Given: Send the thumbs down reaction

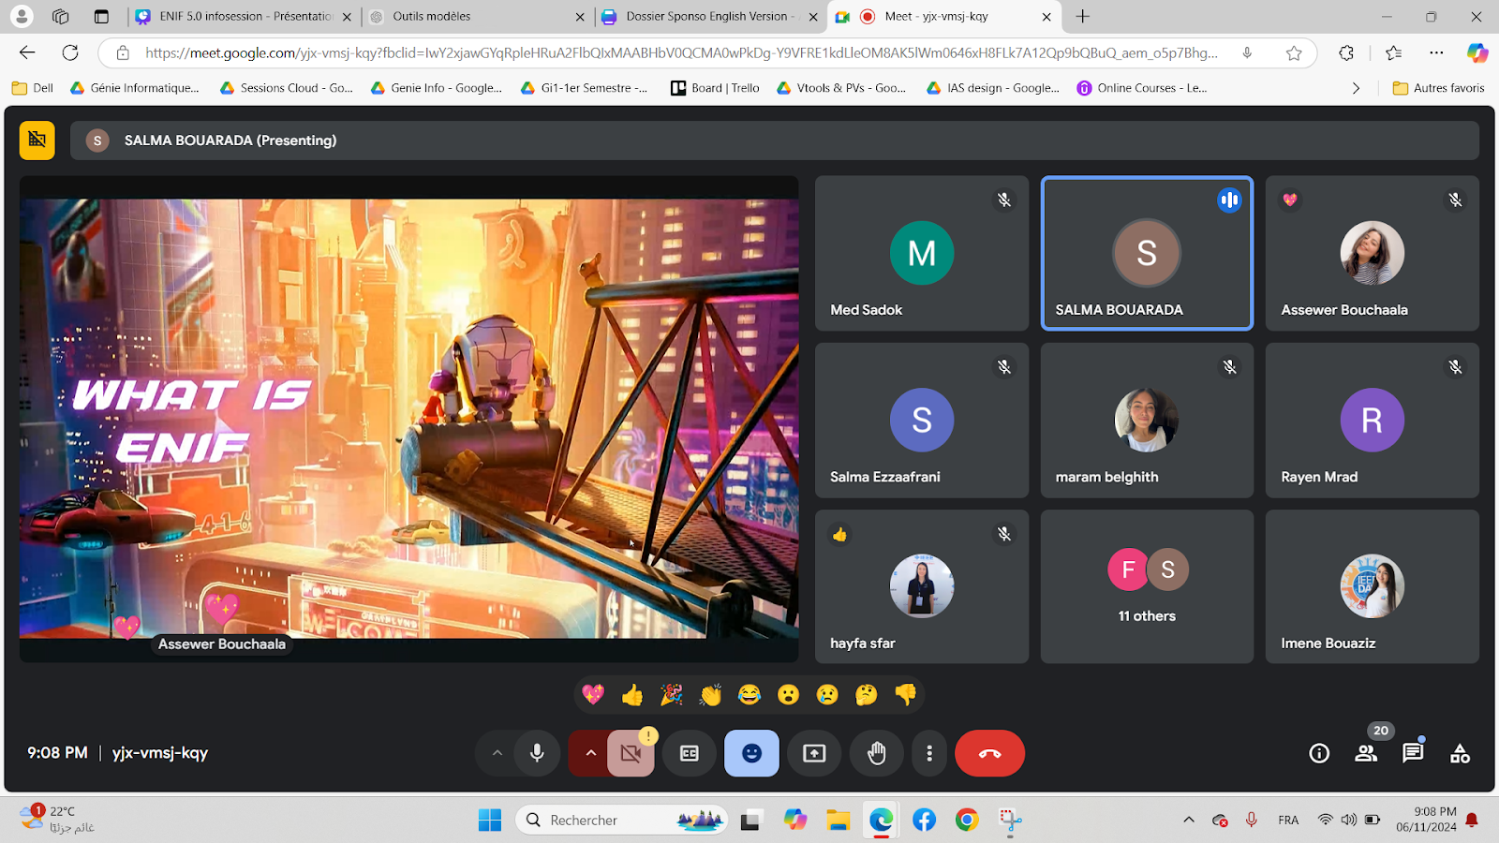Looking at the screenshot, I should [905, 695].
